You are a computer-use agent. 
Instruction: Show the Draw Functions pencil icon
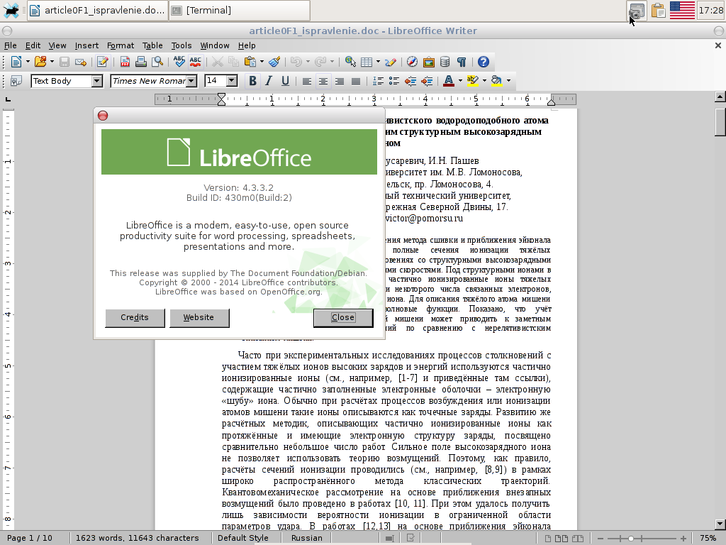391,62
